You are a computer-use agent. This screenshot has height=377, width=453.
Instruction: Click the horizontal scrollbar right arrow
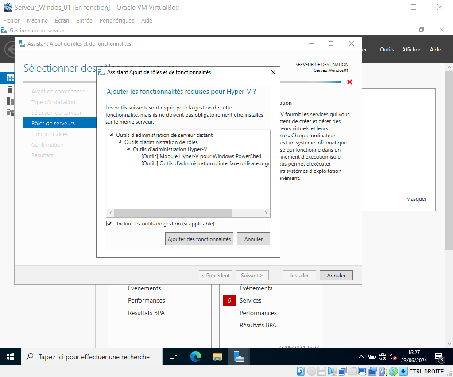point(266,213)
